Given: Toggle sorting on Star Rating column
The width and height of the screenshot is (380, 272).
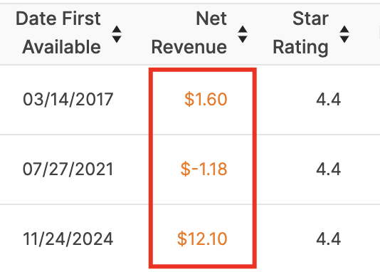Looking at the screenshot, I should 344,34.
